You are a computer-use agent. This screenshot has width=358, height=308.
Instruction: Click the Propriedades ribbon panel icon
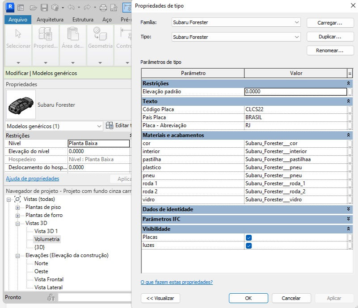tap(45, 34)
